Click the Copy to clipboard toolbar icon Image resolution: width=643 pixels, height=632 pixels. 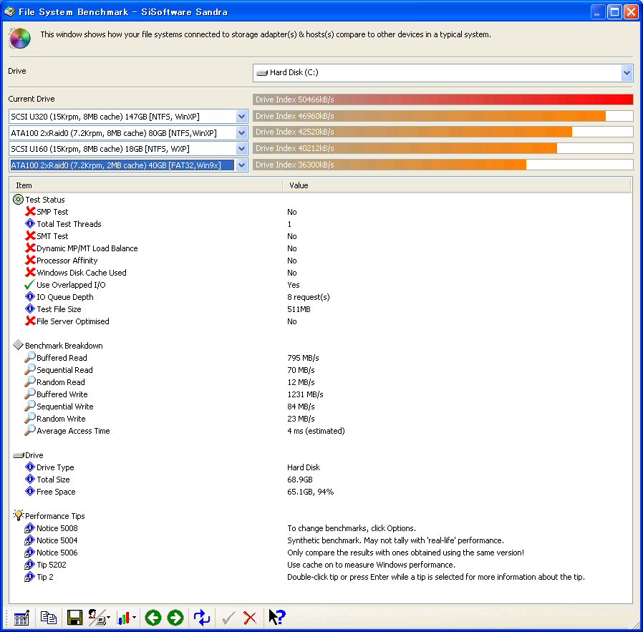49,618
